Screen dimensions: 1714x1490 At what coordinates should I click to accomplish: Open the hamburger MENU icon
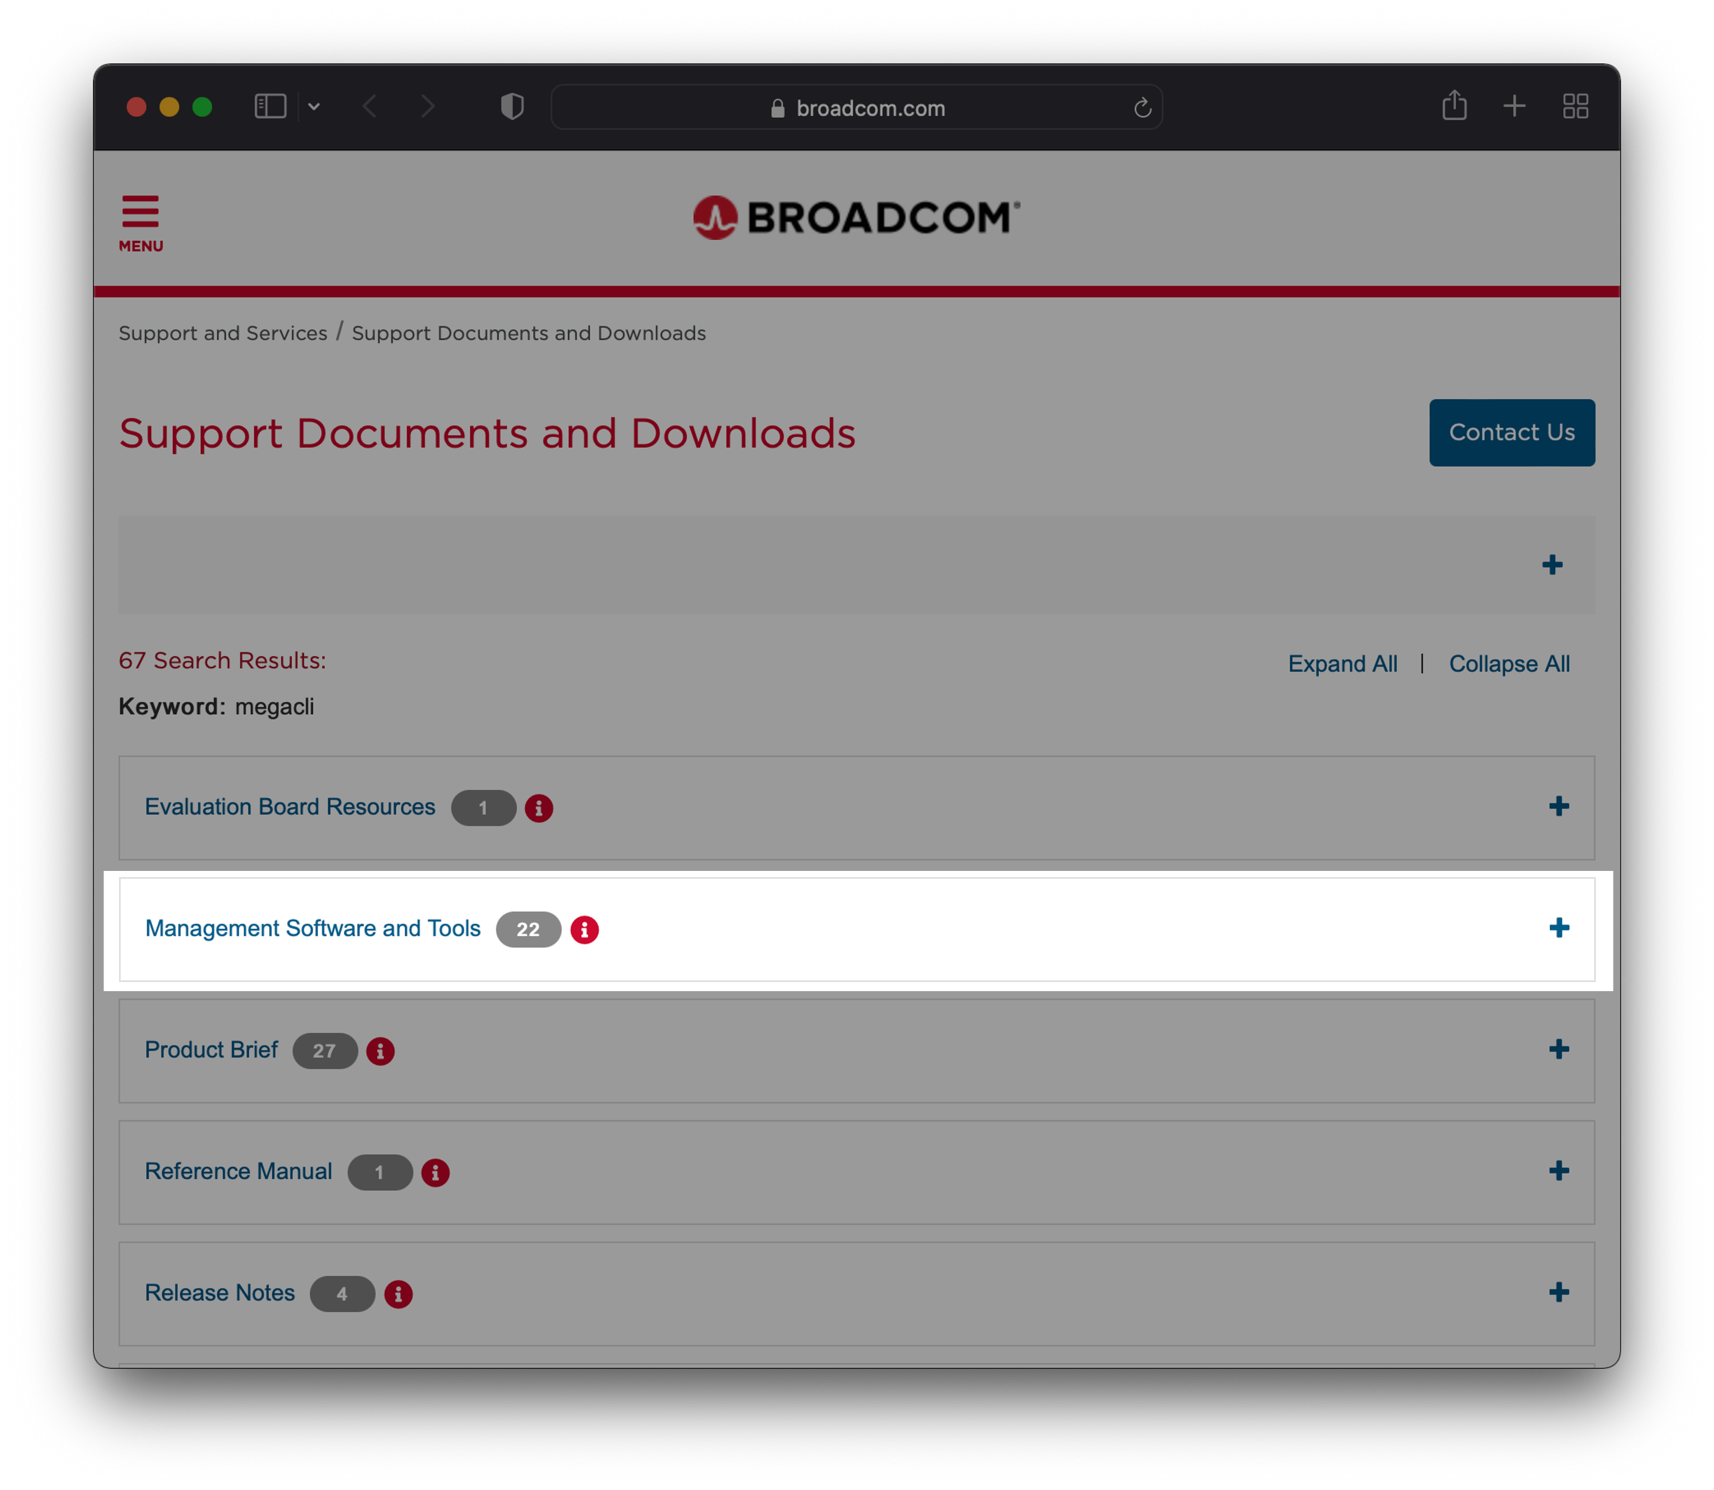[141, 222]
